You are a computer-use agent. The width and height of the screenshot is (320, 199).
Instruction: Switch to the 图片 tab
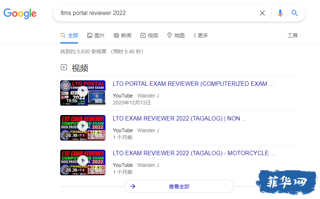[96, 35]
